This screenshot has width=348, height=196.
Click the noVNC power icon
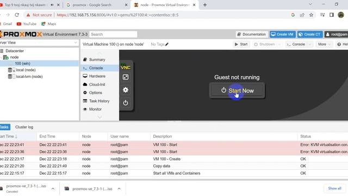pyautogui.click(x=126, y=103)
